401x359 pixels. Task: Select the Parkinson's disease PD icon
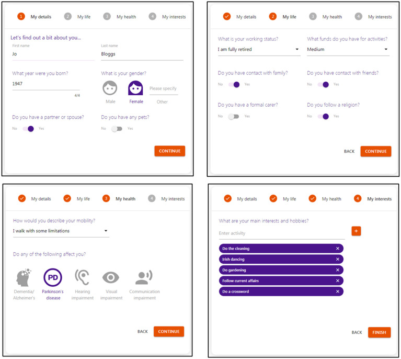pos(53,277)
